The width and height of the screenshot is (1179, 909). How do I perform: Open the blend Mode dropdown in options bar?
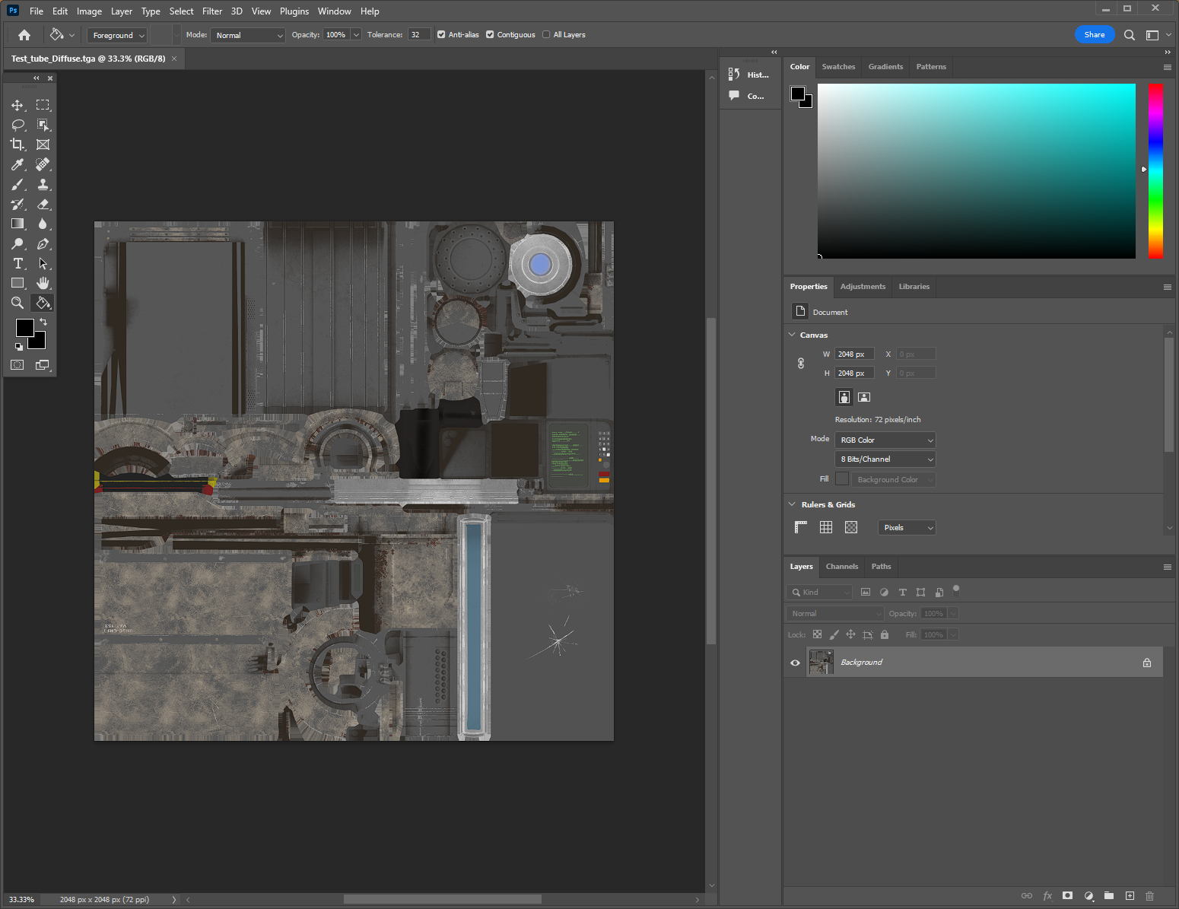click(247, 34)
